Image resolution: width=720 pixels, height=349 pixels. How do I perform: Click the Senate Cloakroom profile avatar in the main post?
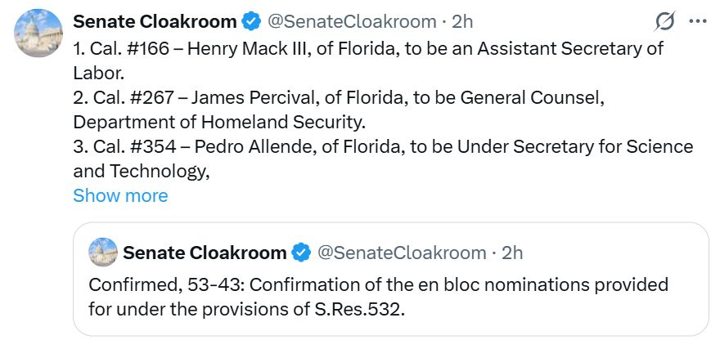[x=38, y=34]
